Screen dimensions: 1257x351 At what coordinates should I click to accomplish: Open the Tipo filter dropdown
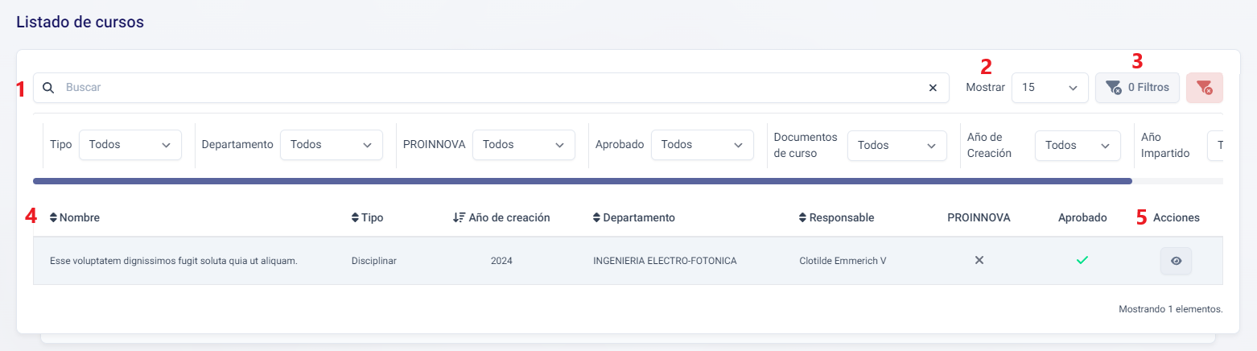(x=130, y=145)
